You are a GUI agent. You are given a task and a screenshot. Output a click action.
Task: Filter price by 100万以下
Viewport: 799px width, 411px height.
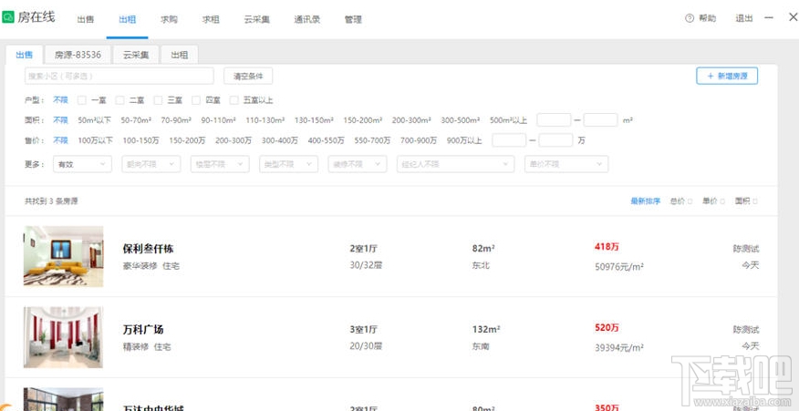pos(95,140)
